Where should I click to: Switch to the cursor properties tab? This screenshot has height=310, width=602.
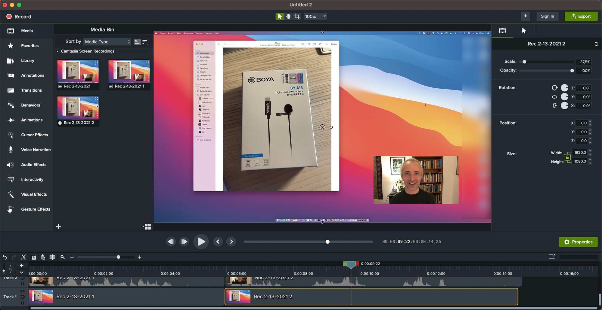click(524, 31)
